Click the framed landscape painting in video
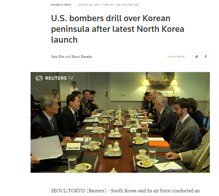Screen dimensions: 219x196 click(160, 80)
